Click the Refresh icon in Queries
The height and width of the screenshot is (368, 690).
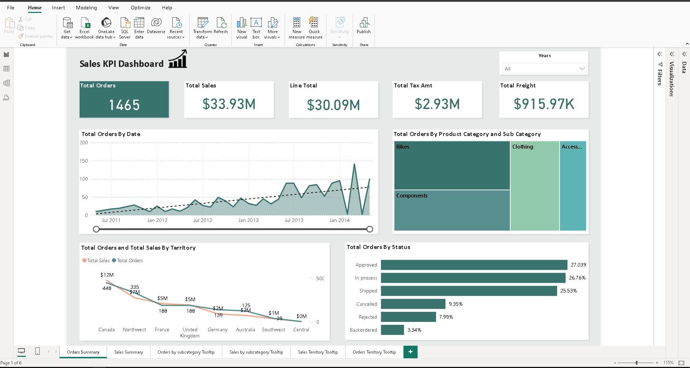(221, 23)
